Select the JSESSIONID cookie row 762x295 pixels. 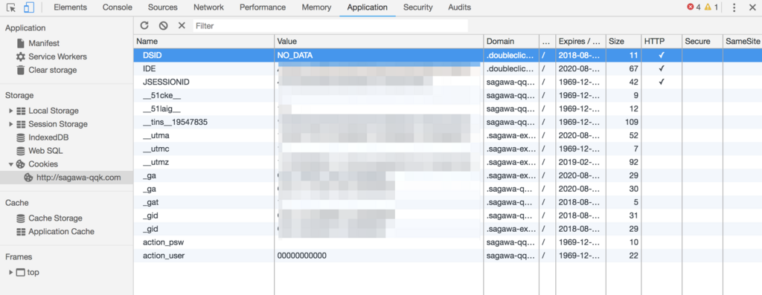(x=447, y=82)
